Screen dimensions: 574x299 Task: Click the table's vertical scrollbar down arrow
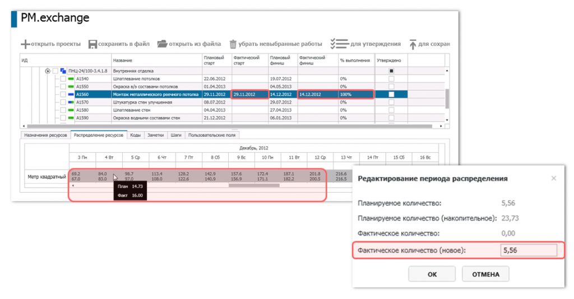[447, 120]
